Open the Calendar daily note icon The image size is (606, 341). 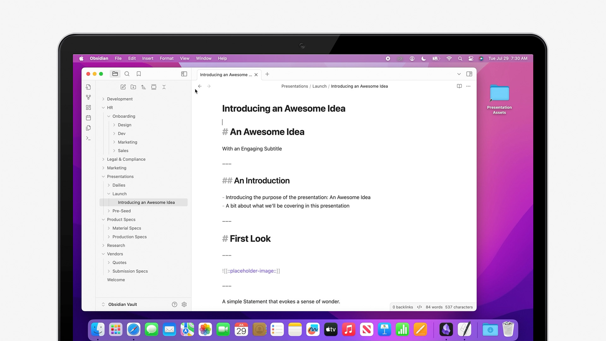(x=88, y=117)
